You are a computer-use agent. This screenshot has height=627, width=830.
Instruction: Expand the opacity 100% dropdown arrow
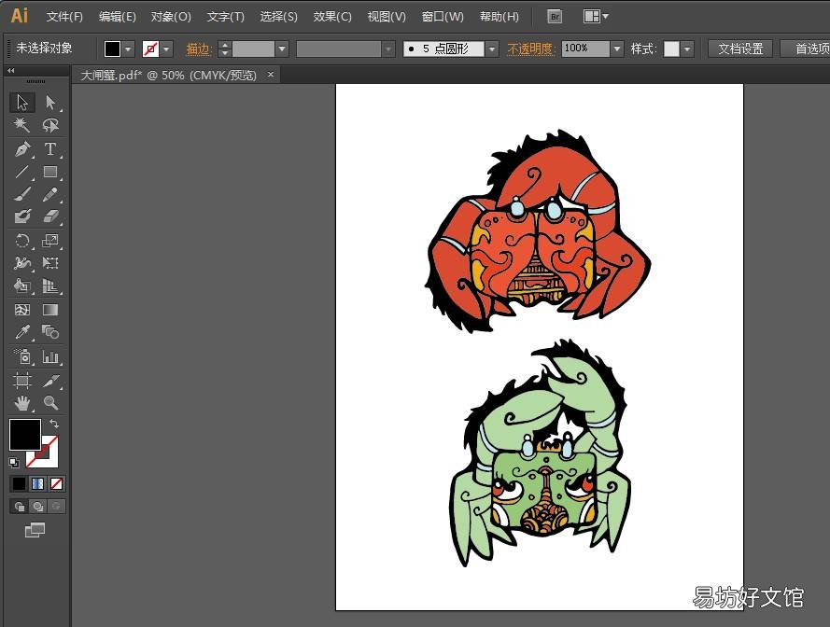pos(617,49)
